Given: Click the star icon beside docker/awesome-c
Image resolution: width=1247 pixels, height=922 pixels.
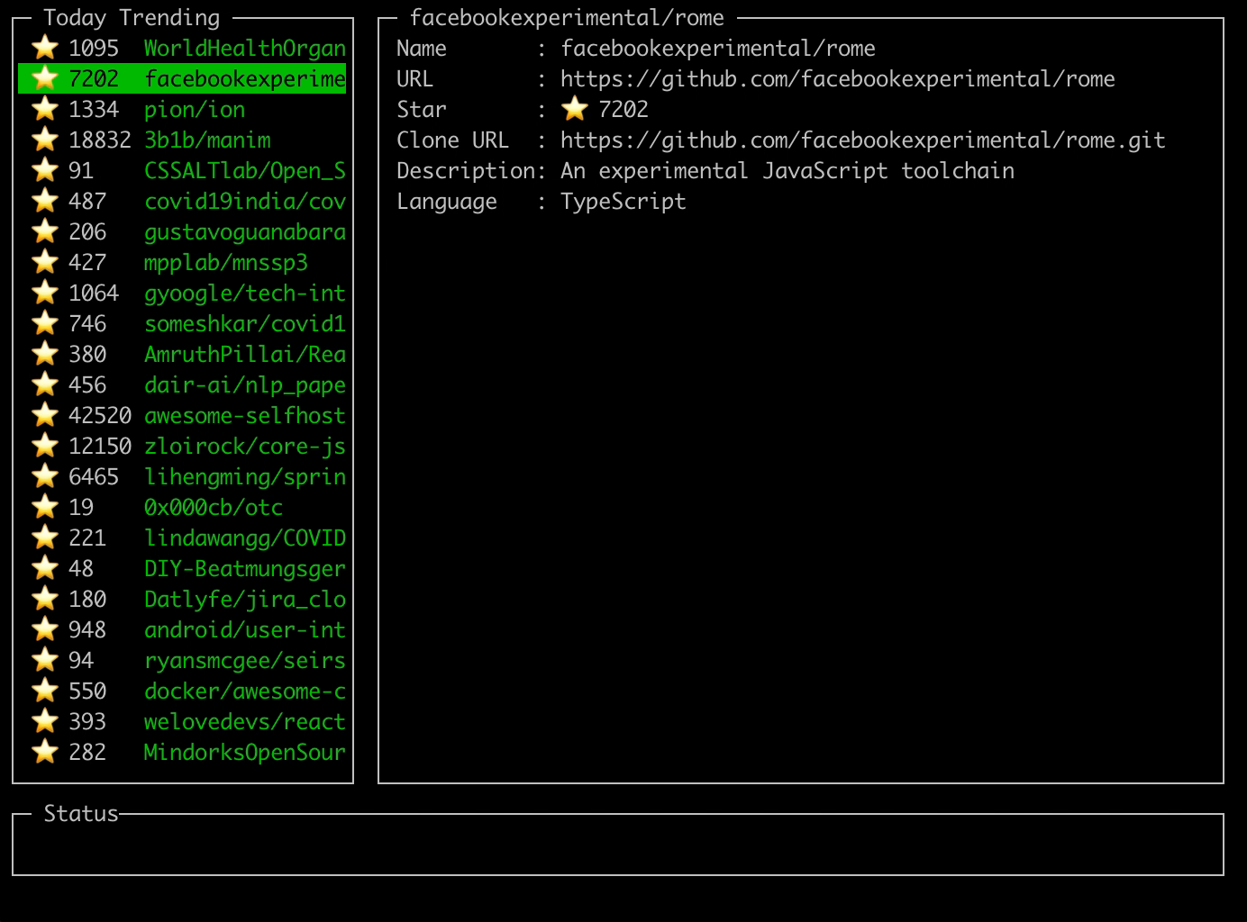Looking at the screenshot, I should pyautogui.click(x=44, y=691).
